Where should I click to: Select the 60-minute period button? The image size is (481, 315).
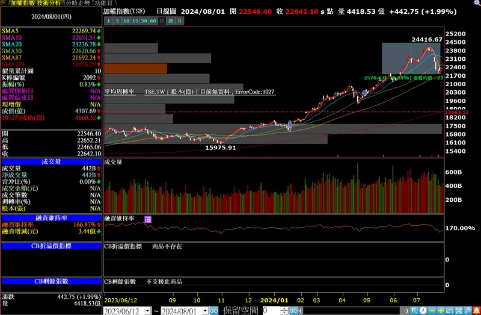tap(153, 21)
